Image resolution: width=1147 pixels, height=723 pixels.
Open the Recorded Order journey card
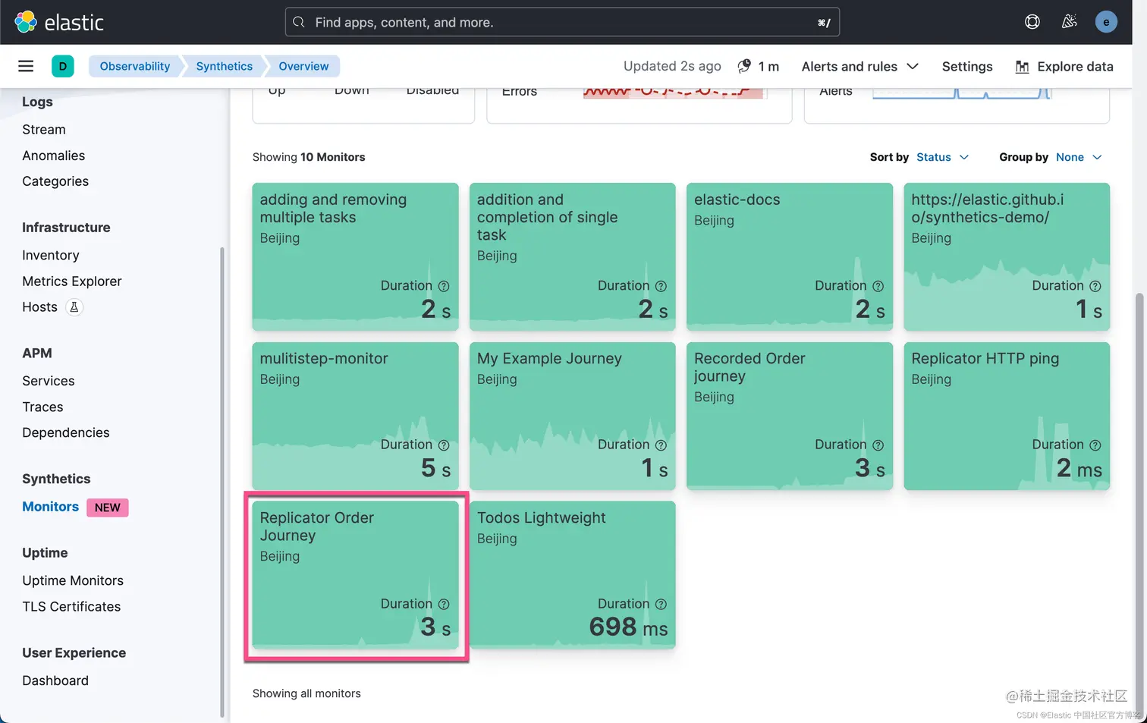coord(790,416)
